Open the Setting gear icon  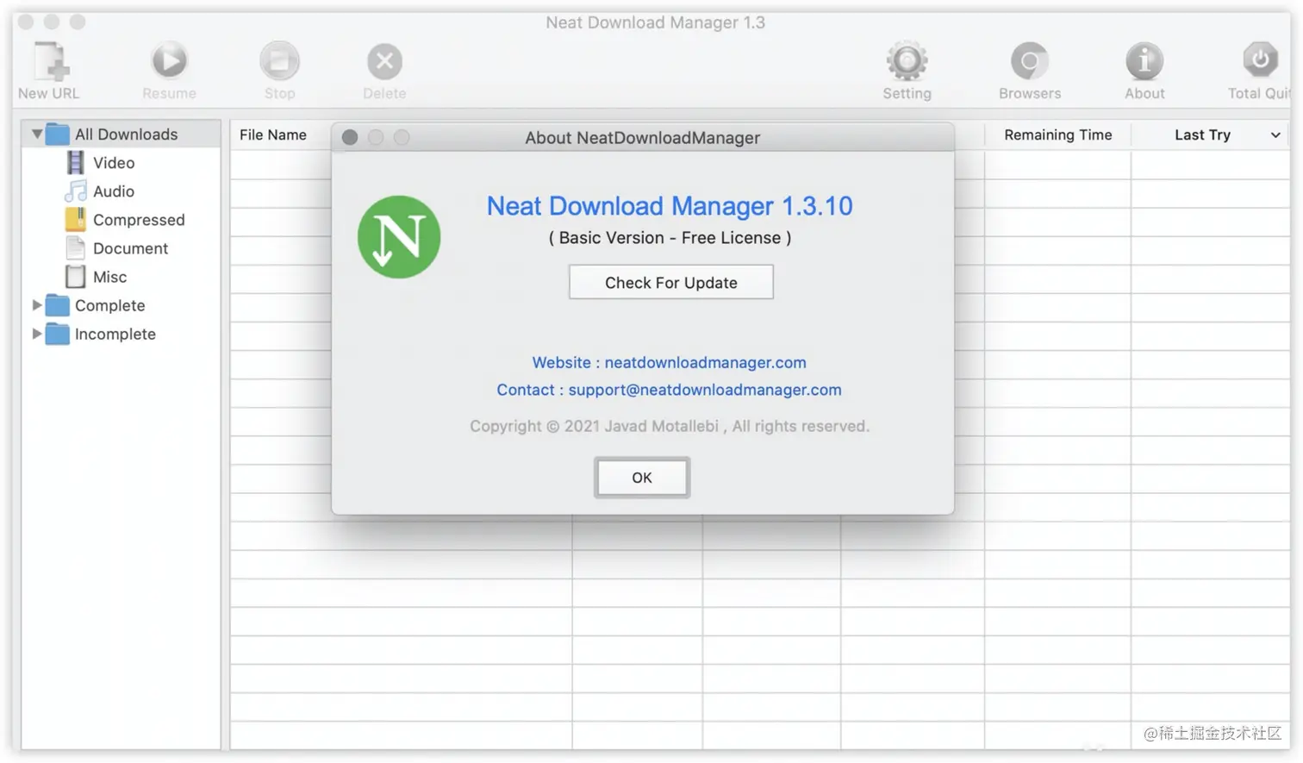907,62
